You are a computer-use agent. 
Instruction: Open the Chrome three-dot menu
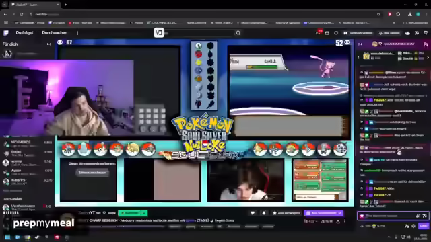[x=426, y=14]
